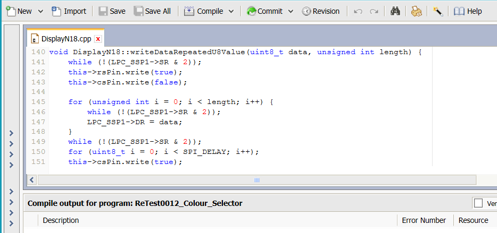The height and width of the screenshot is (233, 497).
Task: Click the Import button
Action: click(x=69, y=11)
